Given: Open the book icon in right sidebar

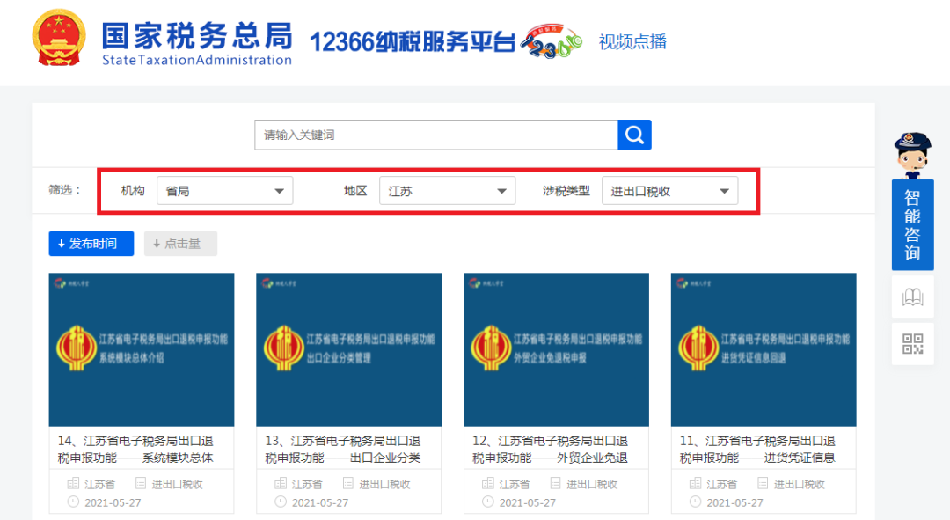Looking at the screenshot, I should pos(912,297).
